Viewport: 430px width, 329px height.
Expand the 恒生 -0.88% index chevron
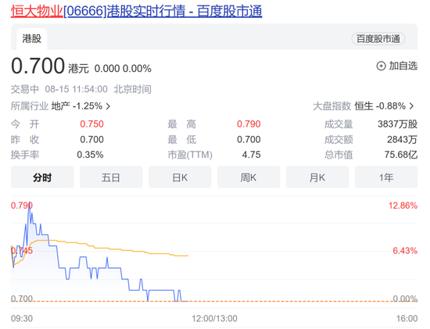point(411,106)
